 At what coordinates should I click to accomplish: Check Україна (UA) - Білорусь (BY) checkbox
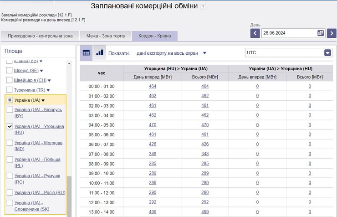pos(10,110)
